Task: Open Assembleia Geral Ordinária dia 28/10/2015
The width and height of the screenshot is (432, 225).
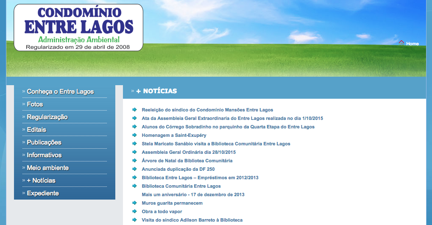Action: [x=189, y=152]
